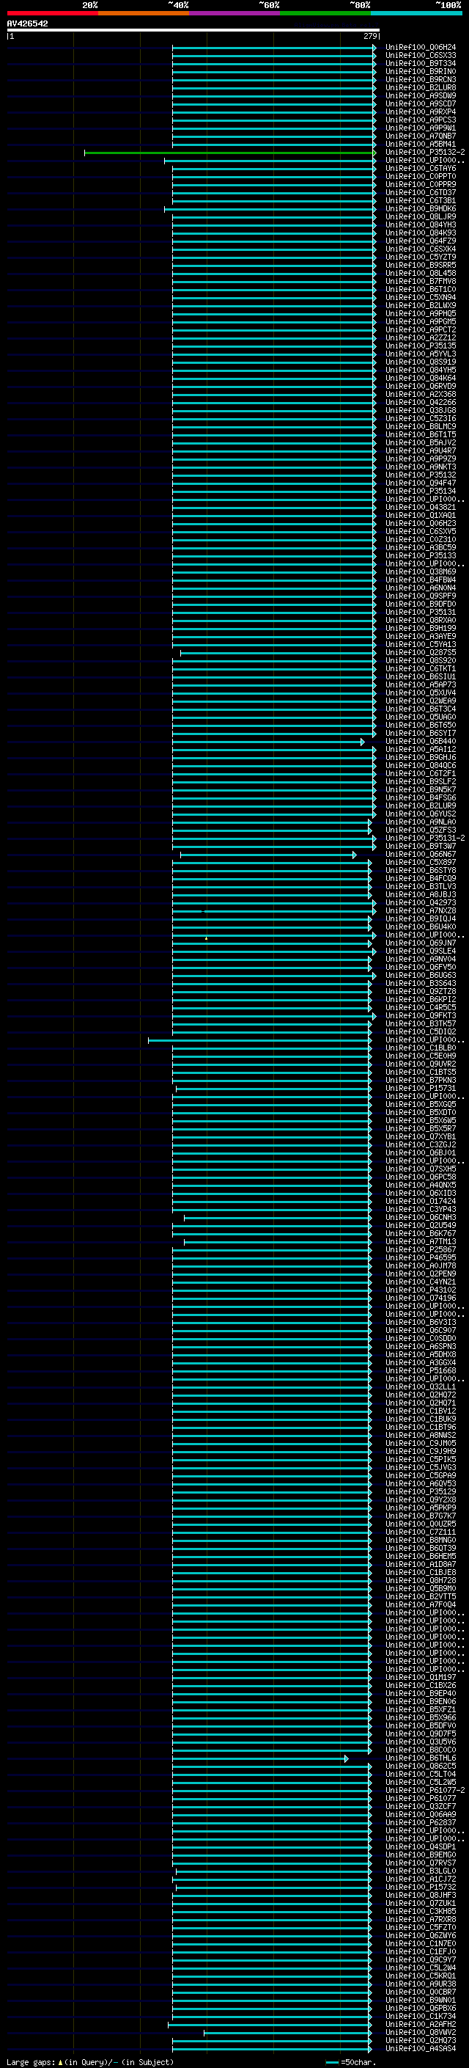Select the query name AV426542
Viewport: 469px width, 2068px height.
(x=27, y=23)
